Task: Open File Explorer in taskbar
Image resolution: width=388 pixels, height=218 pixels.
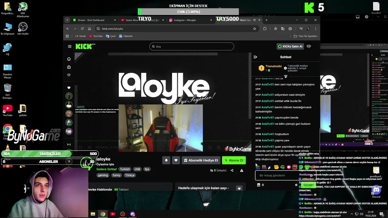Action: [93, 214]
